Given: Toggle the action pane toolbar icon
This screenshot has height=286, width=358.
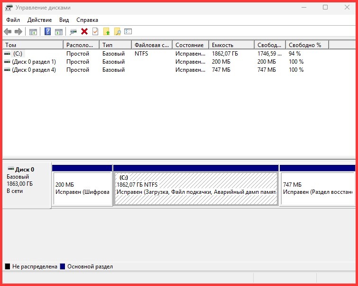Looking at the screenshot, I should tap(59, 32).
